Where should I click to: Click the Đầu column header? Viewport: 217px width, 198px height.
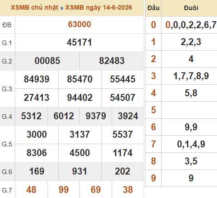point(153,8)
